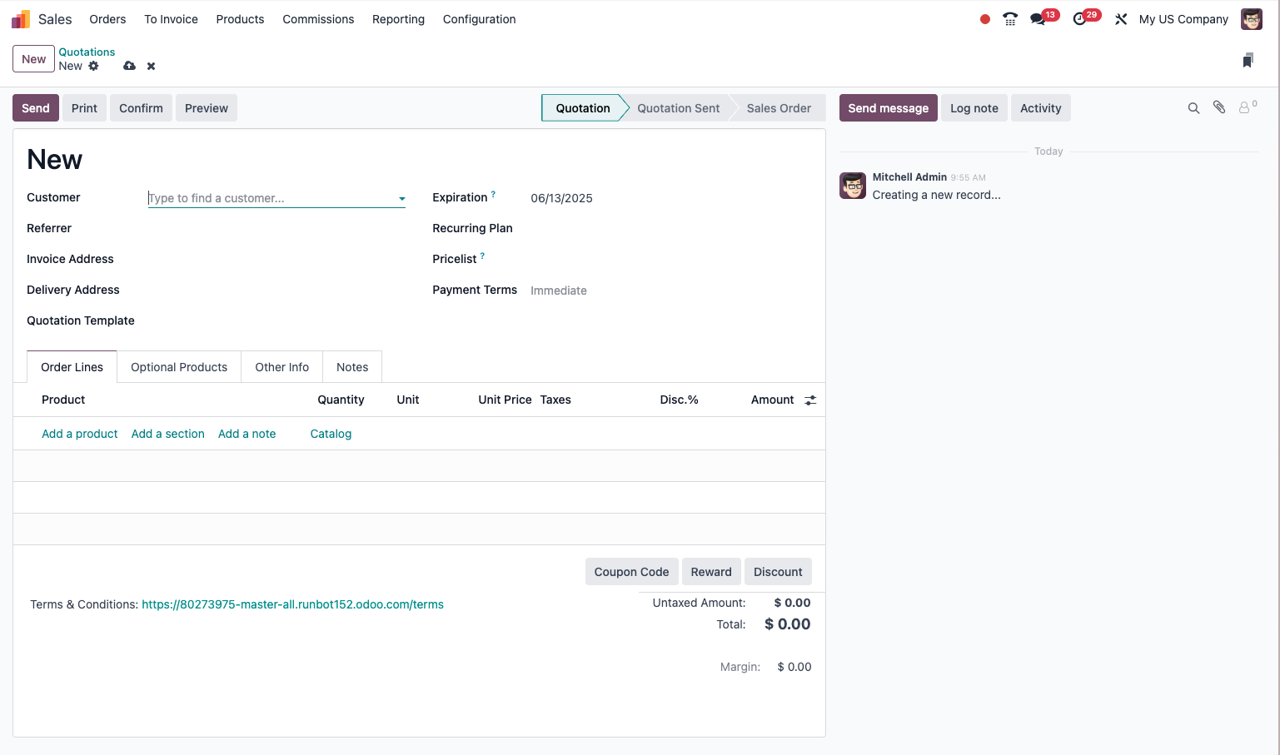
Task: Click the Log note button
Action: pyautogui.click(x=974, y=108)
